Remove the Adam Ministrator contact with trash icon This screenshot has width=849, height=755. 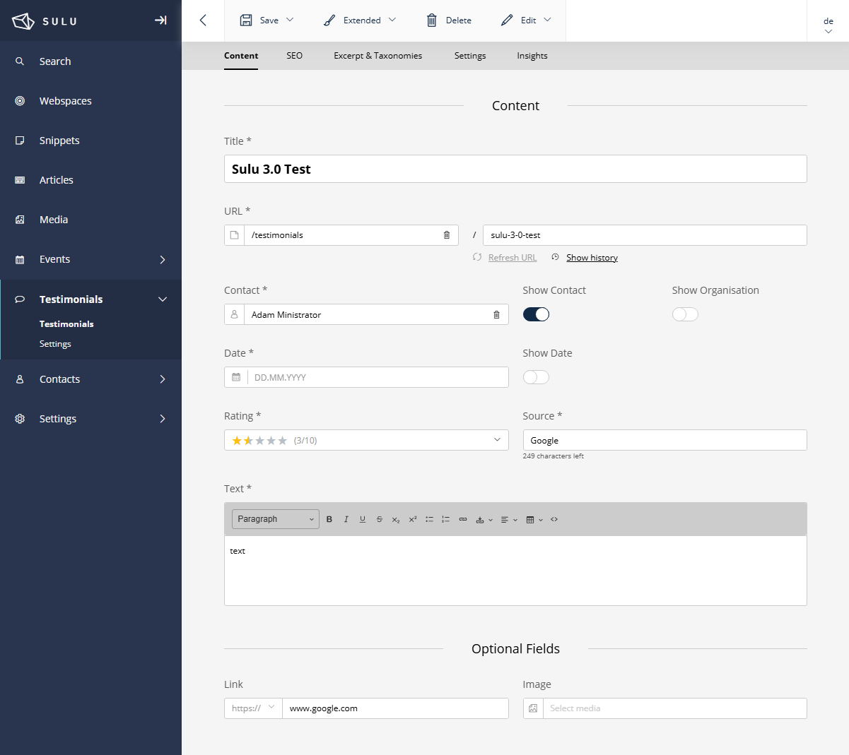tap(496, 315)
